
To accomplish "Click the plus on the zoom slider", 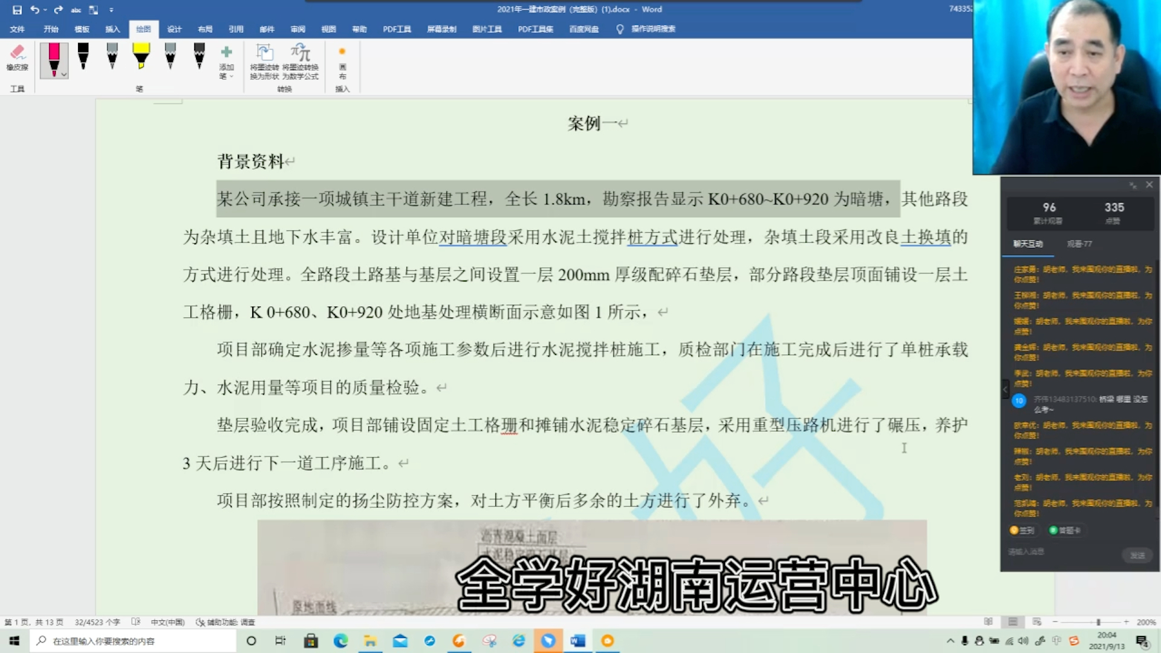I will point(1127,622).
